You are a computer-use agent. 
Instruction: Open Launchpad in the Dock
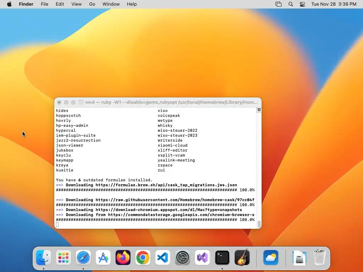point(63,257)
